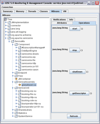100x124 pixels.
Task: Click the ServiceMix folder icon
Action: [13, 41]
